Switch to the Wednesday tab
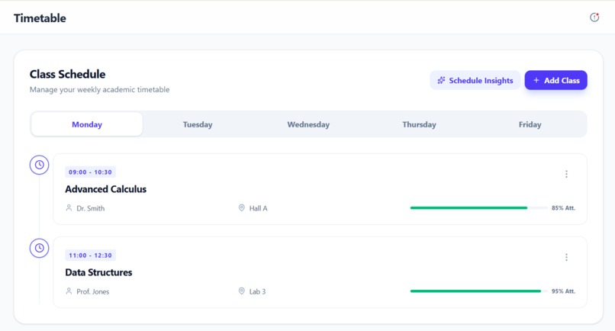The height and width of the screenshot is (331, 615). click(308, 124)
